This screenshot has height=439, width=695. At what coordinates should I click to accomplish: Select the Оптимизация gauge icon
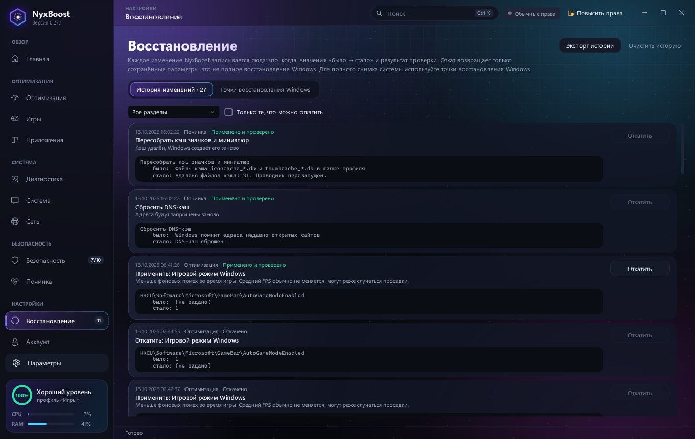[x=16, y=97]
